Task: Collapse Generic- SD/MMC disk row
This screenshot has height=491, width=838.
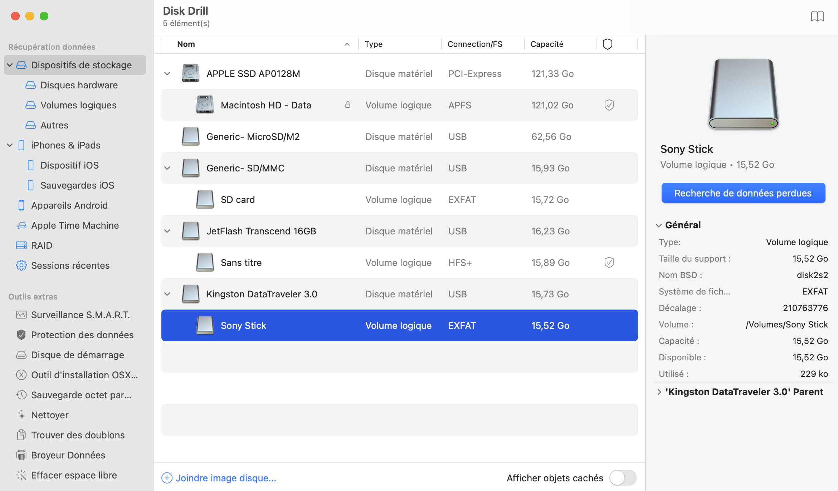Action: 167,168
